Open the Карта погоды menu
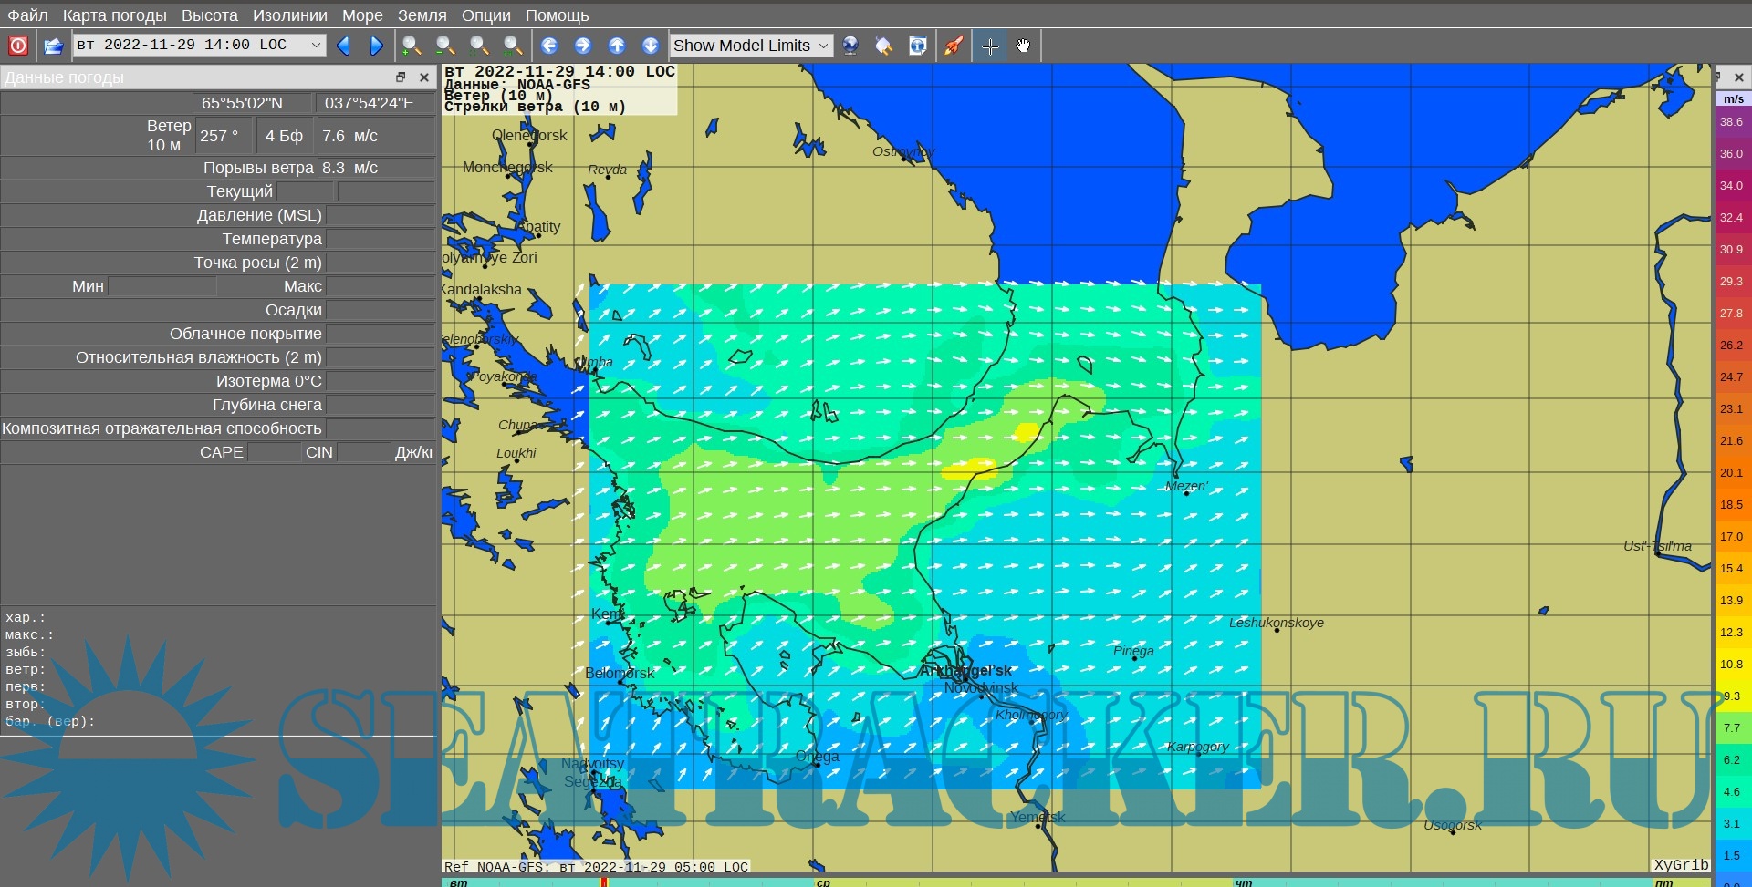The width and height of the screenshot is (1752, 887). 114,15
